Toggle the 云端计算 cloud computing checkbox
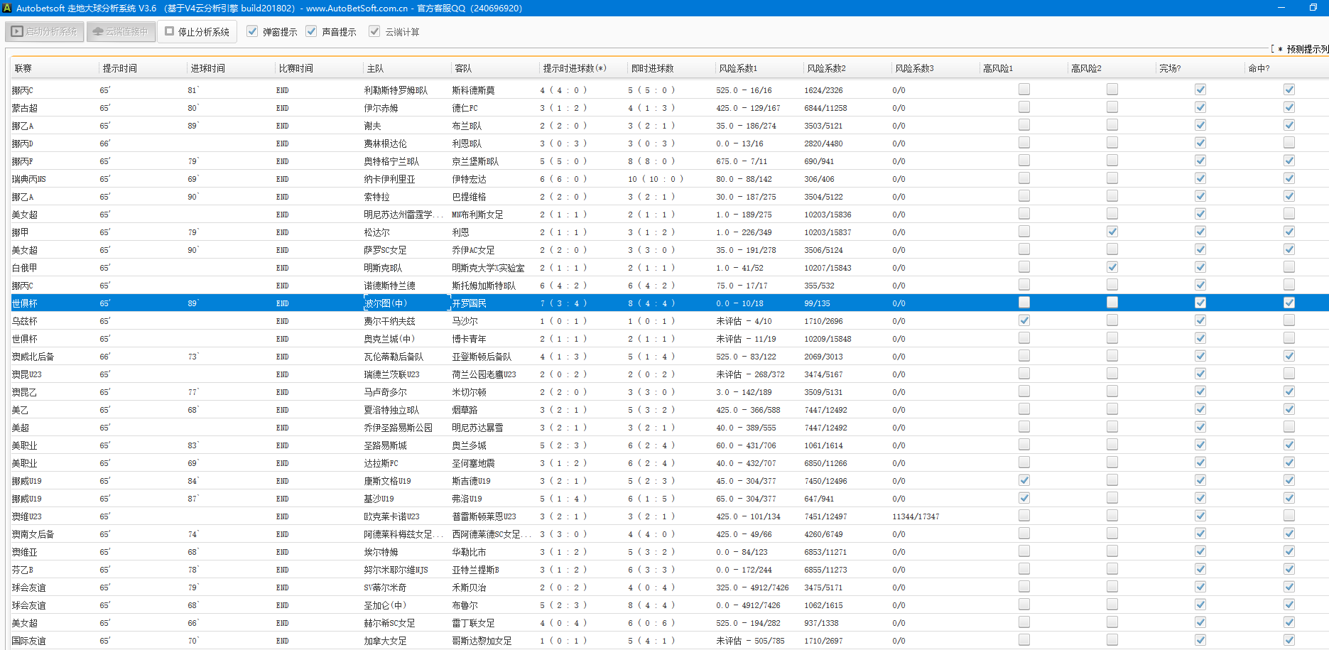The height and width of the screenshot is (650, 1329). click(x=374, y=31)
